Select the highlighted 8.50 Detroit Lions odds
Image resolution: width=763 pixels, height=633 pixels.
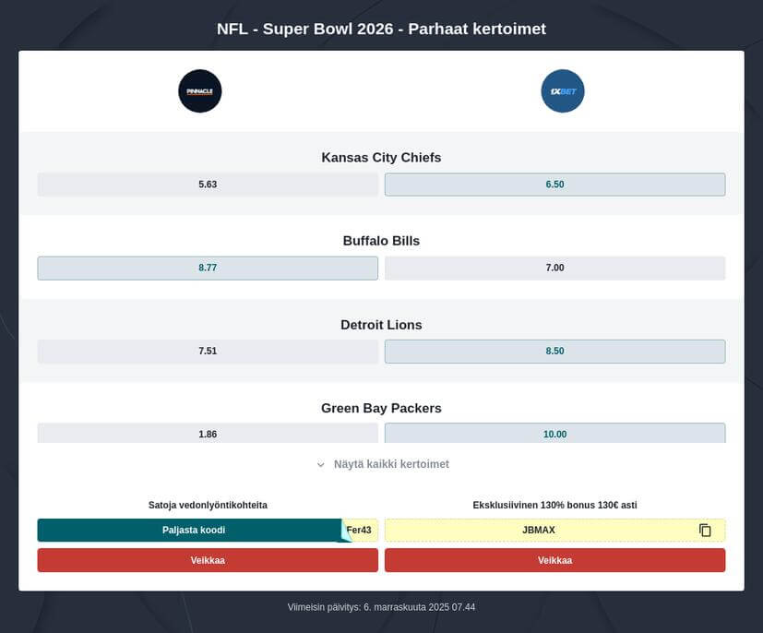(554, 351)
